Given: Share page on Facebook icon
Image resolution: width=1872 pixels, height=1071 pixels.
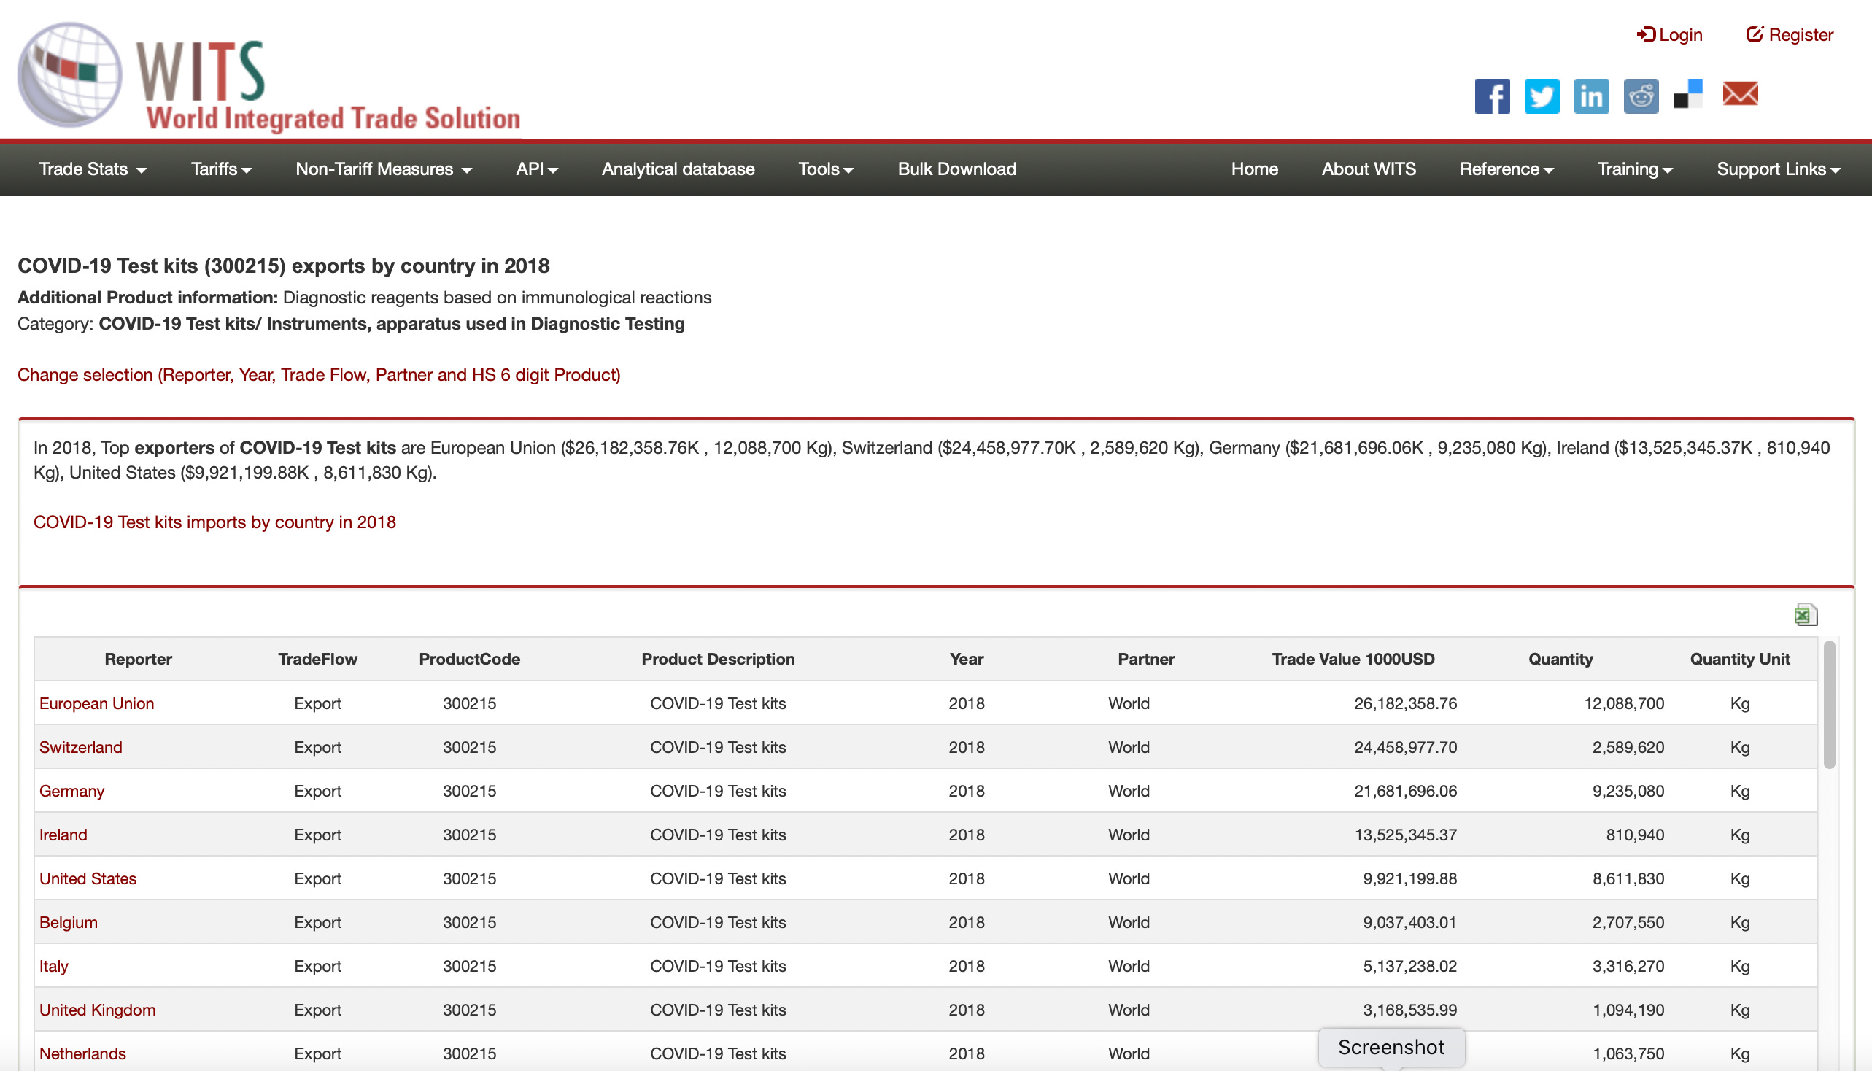Looking at the screenshot, I should coord(1492,96).
